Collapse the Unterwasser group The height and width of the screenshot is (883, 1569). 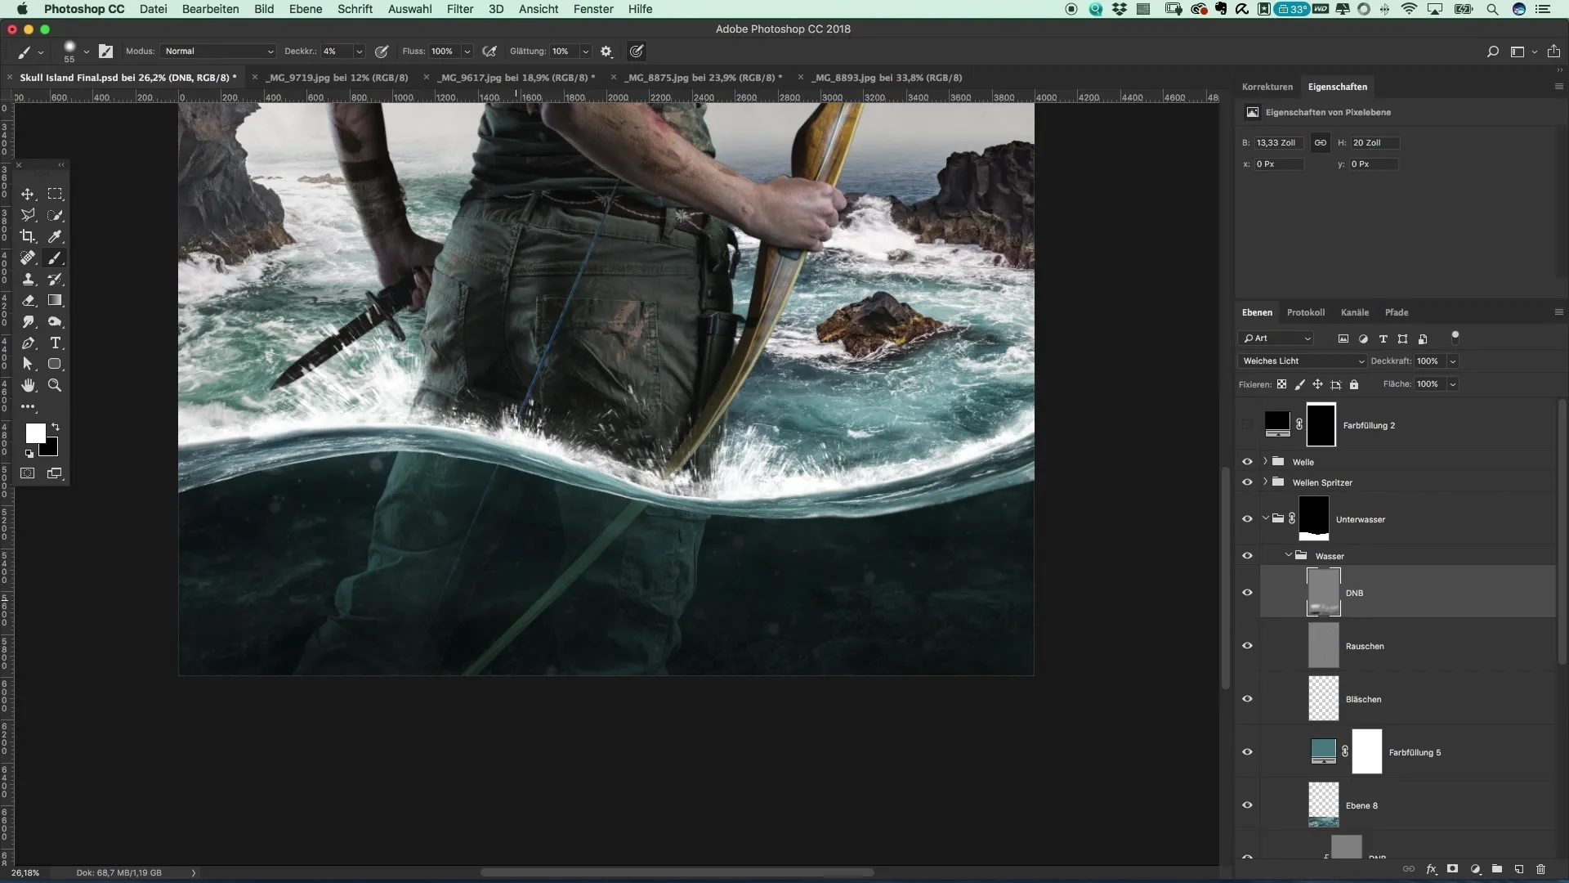point(1265,518)
